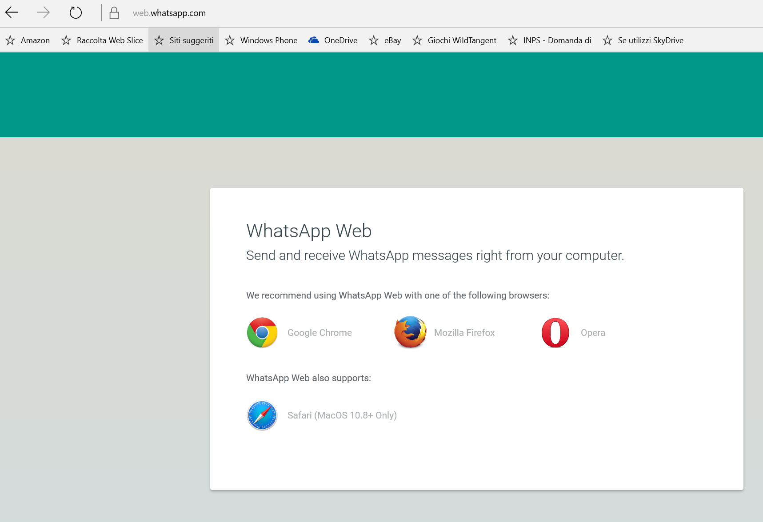This screenshot has height=522, width=763.
Task: Click the Google Chrome logo icon
Action: pyautogui.click(x=262, y=333)
